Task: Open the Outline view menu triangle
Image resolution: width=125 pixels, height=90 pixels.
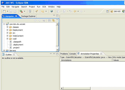Action: click(51, 54)
